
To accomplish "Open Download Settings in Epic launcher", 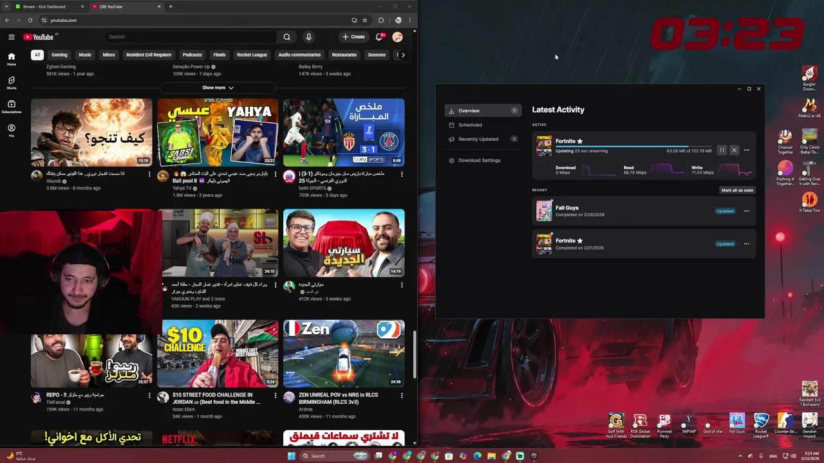I will 479,160.
